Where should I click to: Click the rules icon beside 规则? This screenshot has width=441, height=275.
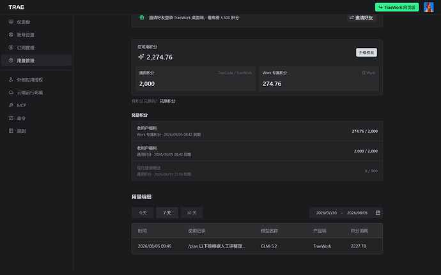click(x=11, y=131)
